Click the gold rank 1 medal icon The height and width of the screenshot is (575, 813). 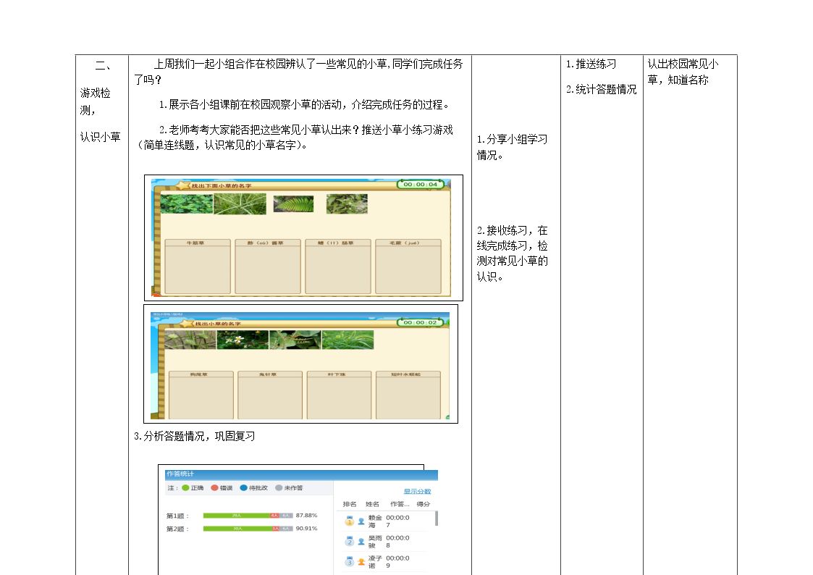(x=350, y=521)
